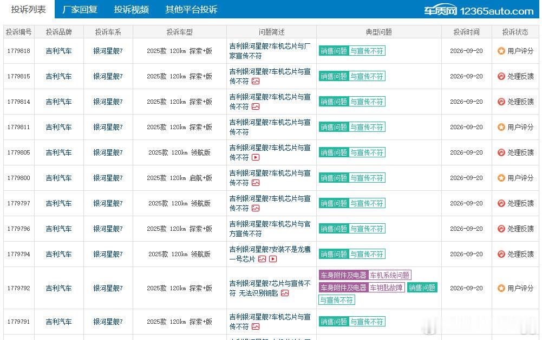Image resolution: width=542 pixels, height=340 pixels.
Task: Click 与宣传不符 tag in complaint 1779797 row
Action: [x=367, y=203]
